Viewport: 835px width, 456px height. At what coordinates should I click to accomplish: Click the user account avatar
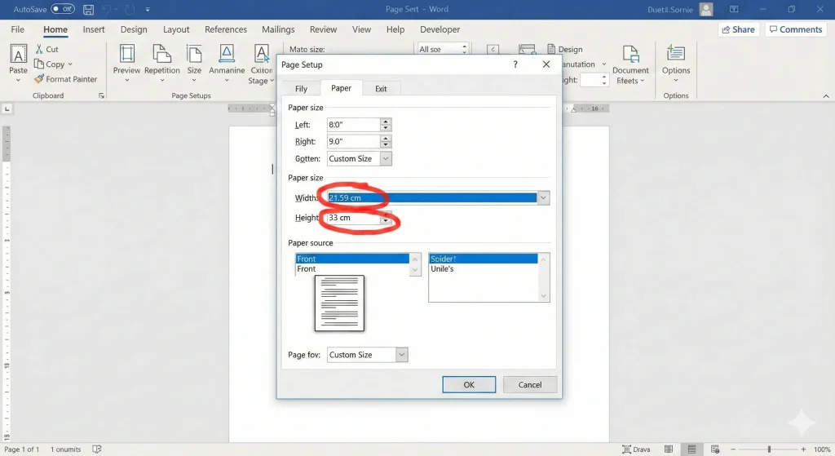tap(706, 9)
